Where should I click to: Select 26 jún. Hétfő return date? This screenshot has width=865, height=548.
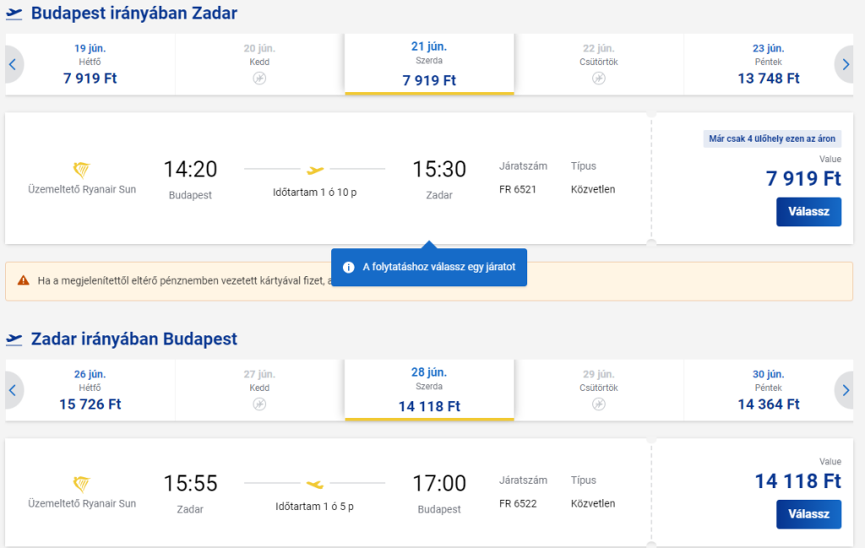pos(90,390)
